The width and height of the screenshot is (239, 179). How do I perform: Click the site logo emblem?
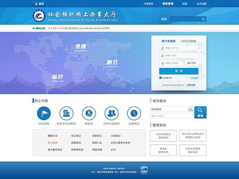[x=39, y=16]
